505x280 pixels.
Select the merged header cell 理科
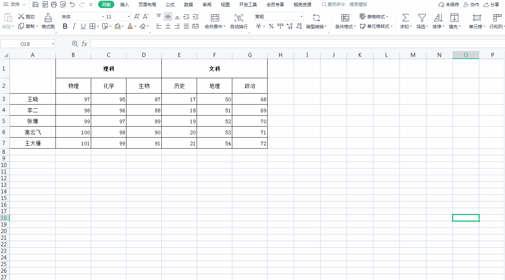(x=109, y=69)
